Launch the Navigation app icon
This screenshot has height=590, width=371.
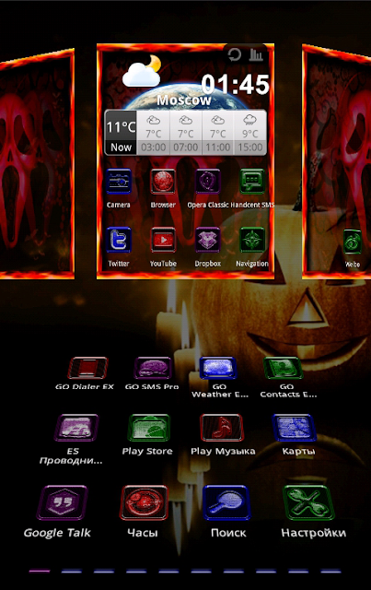coord(252,240)
